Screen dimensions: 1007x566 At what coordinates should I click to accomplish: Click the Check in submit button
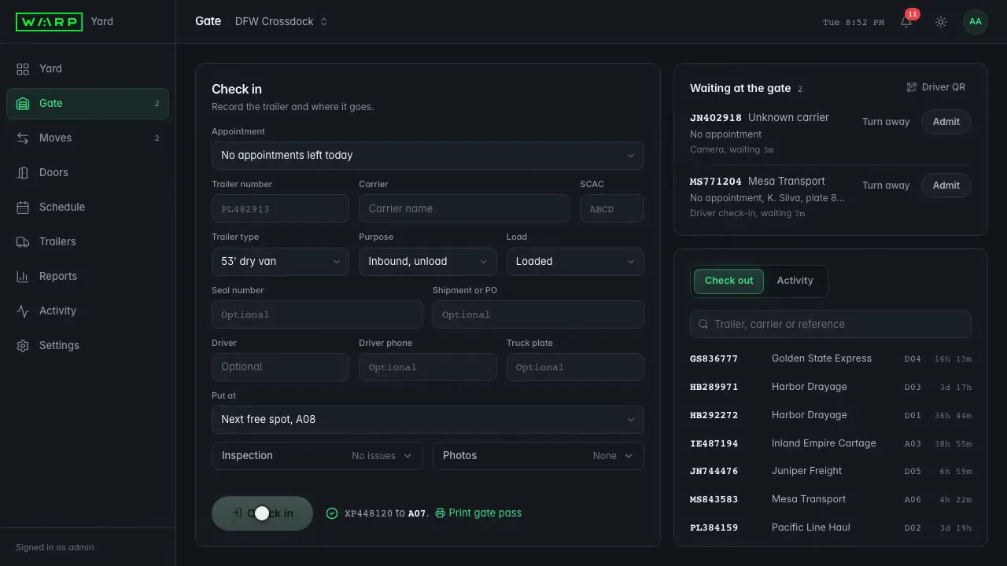[x=262, y=513]
